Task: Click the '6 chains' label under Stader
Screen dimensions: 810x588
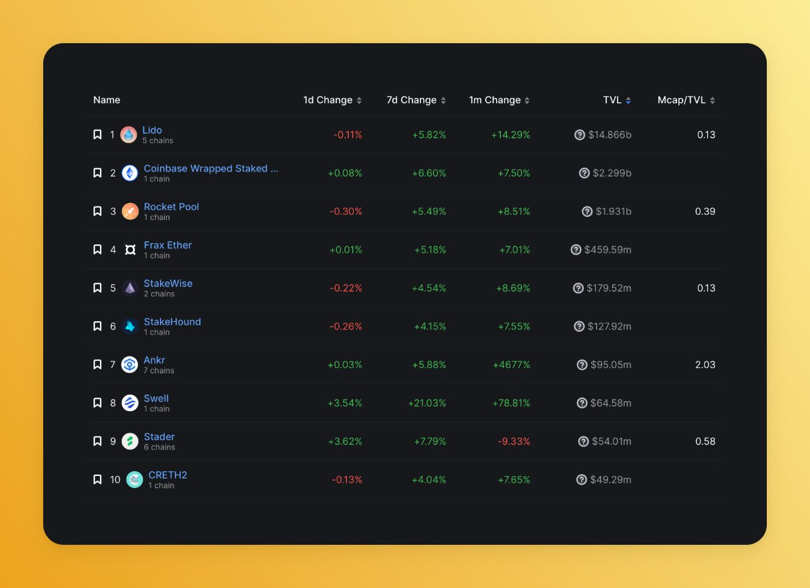Action: click(x=159, y=447)
